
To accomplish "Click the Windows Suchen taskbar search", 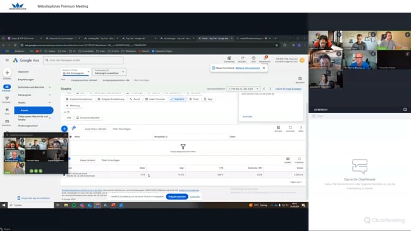I will pos(31,205).
